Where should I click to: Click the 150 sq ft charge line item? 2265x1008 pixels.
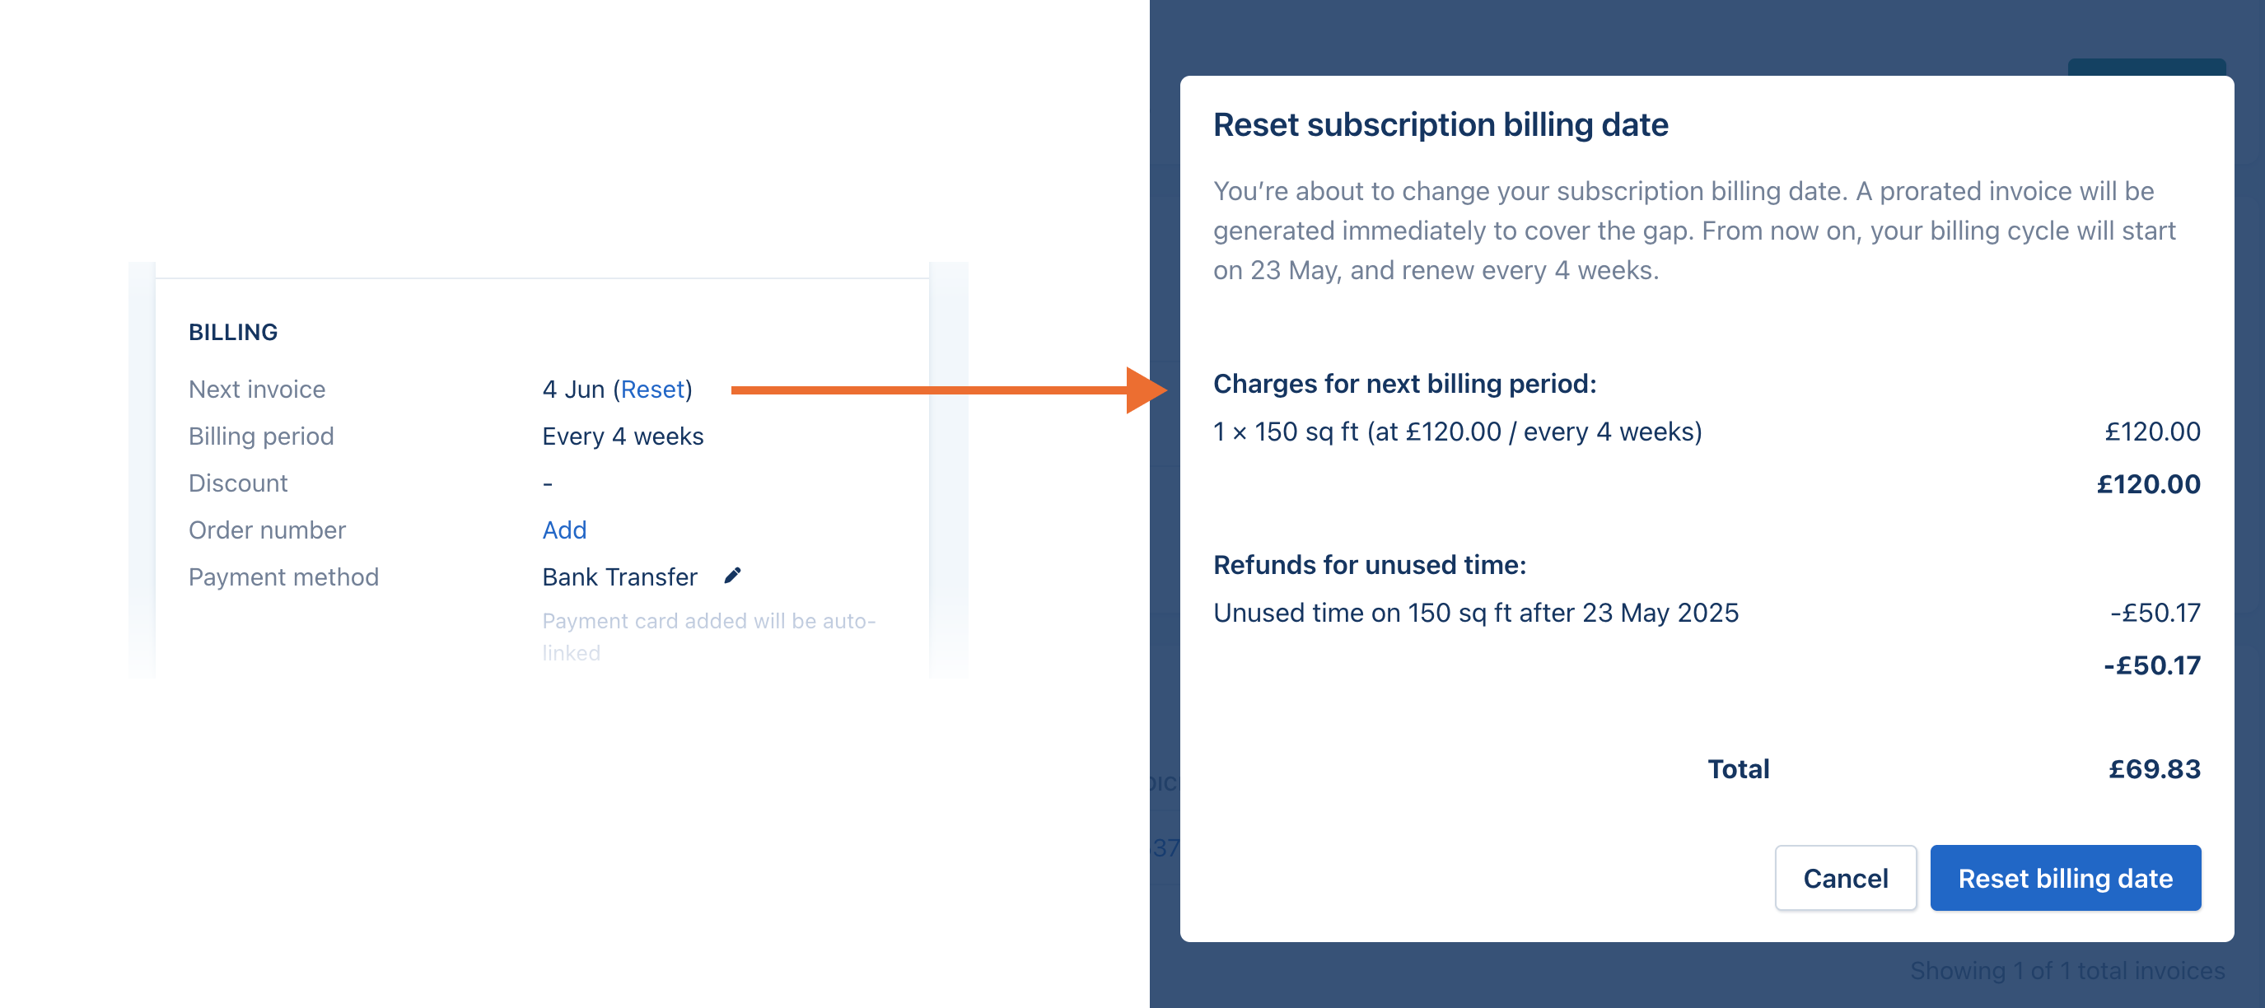(x=1457, y=432)
